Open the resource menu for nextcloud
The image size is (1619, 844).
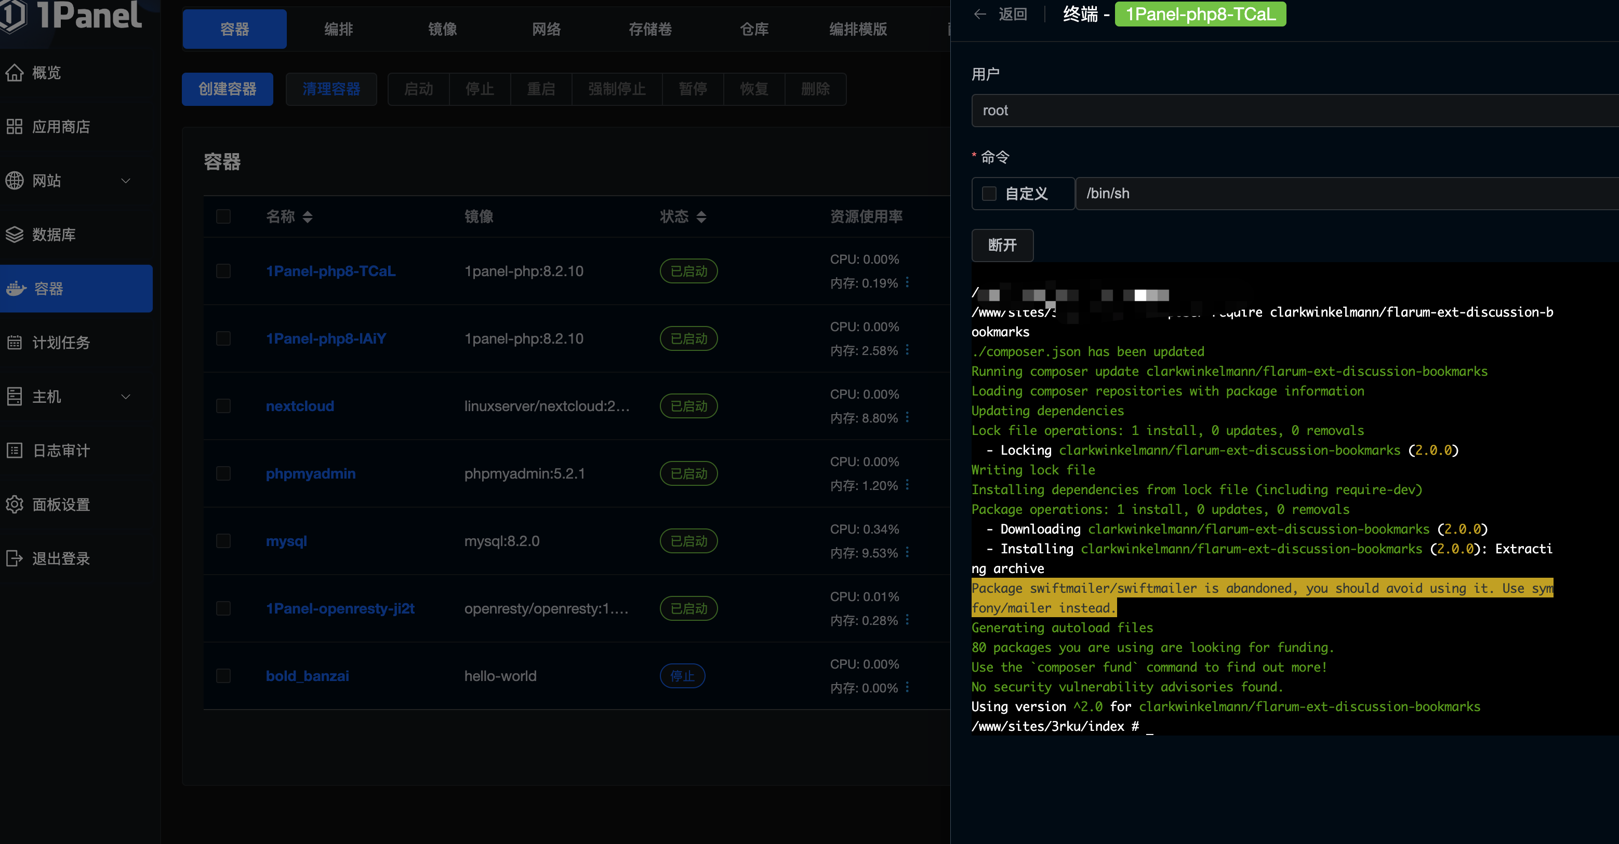point(907,418)
